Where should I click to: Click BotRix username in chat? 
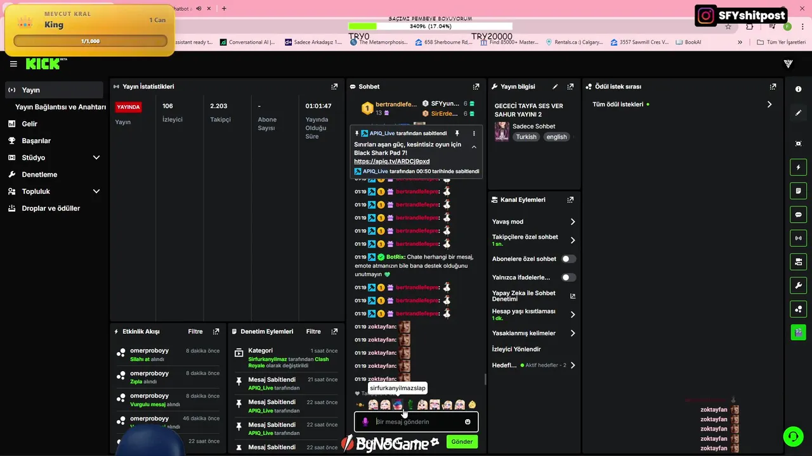coord(395,257)
